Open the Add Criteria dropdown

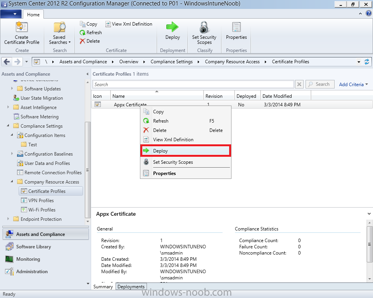tap(354, 85)
